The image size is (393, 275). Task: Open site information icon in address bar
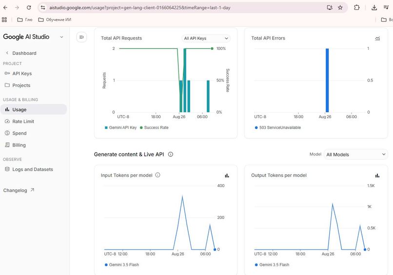tap(43, 7)
